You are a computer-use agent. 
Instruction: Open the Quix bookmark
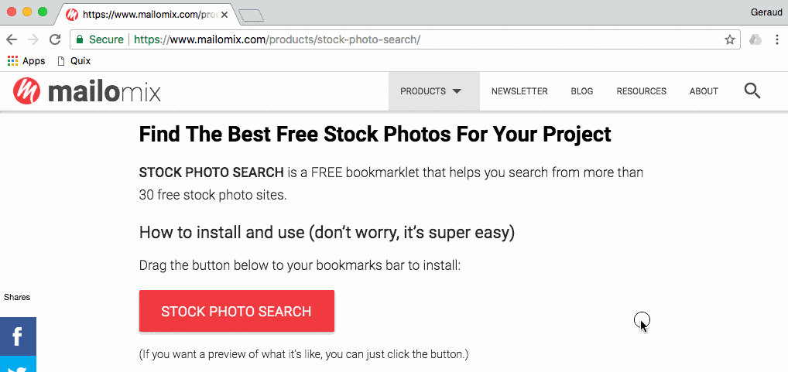pos(74,61)
